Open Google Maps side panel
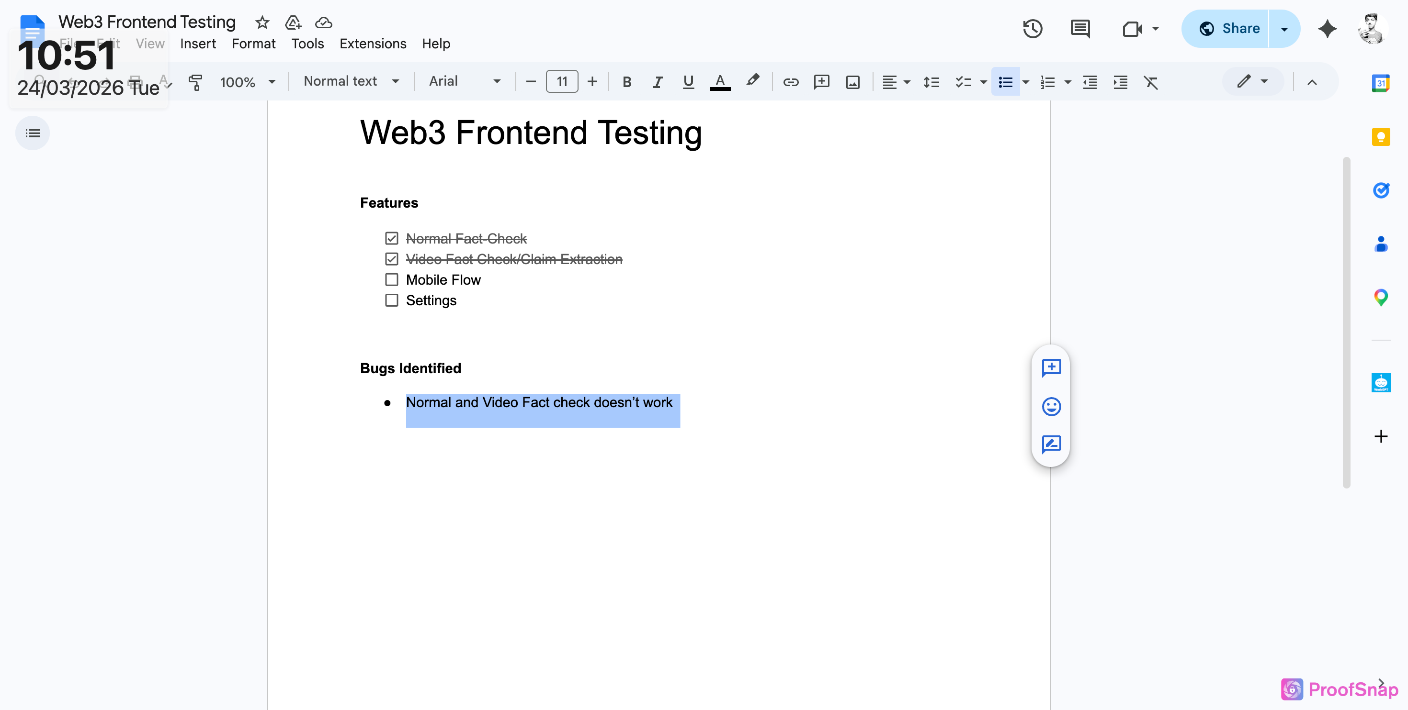This screenshot has height=710, width=1408. point(1381,297)
